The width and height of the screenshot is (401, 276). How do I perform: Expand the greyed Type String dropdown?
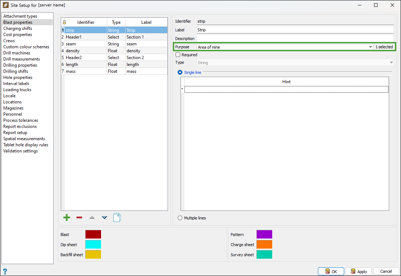(x=295, y=63)
